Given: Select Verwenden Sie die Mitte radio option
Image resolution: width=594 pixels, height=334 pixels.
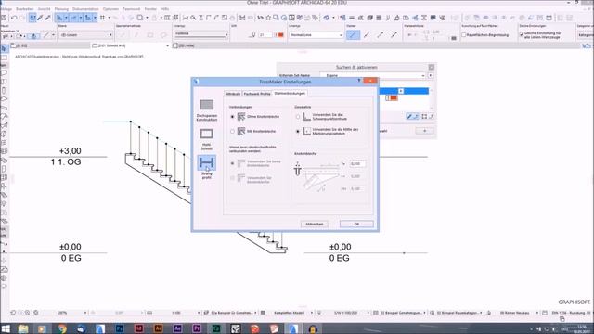Looking at the screenshot, I should point(298,132).
